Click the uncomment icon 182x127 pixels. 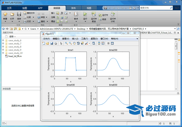62,17
